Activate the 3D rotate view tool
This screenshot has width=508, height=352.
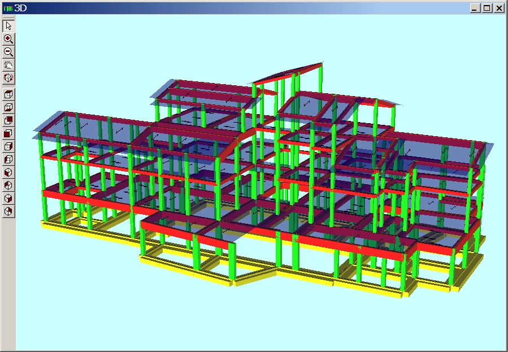(x=8, y=78)
